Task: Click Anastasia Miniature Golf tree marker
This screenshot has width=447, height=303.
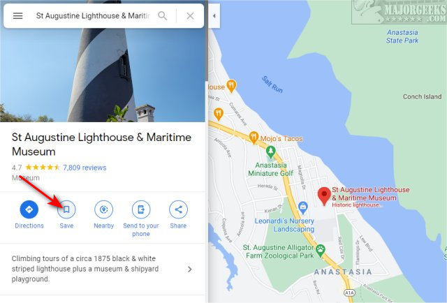Action: point(270,152)
